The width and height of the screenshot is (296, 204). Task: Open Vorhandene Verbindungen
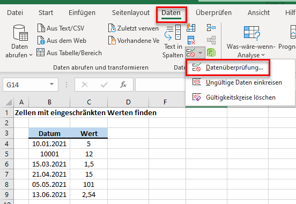click(134, 41)
